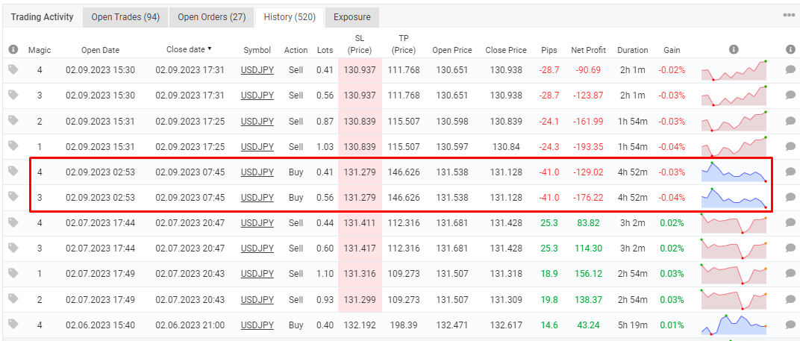Open comment bubble for the 1.10 lots trade

(x=790, y=274)
